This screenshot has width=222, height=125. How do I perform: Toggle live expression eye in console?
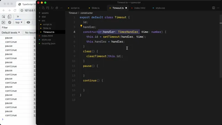click(x=28, y=22)
